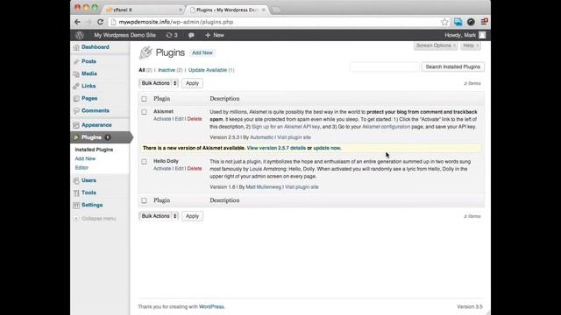
Task: Close the cPanel X tab
Action: coord(180,10)
